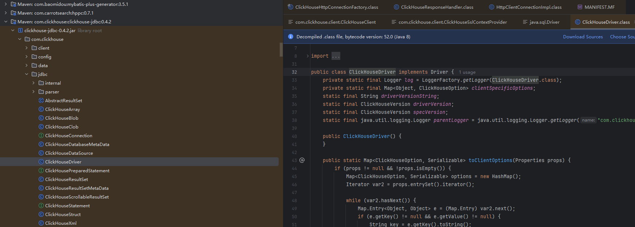
Task: Collapse the jdbc package folder
Action: click(x=27, y=74)
